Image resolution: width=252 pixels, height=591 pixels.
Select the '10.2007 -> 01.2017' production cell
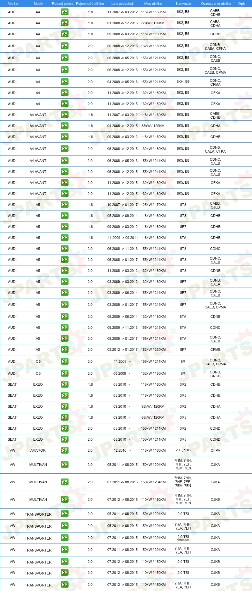pos(122,205)
